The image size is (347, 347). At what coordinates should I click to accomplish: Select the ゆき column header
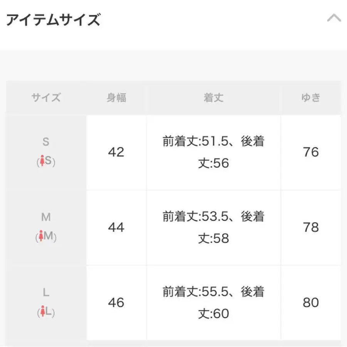(x=310, y=98)
